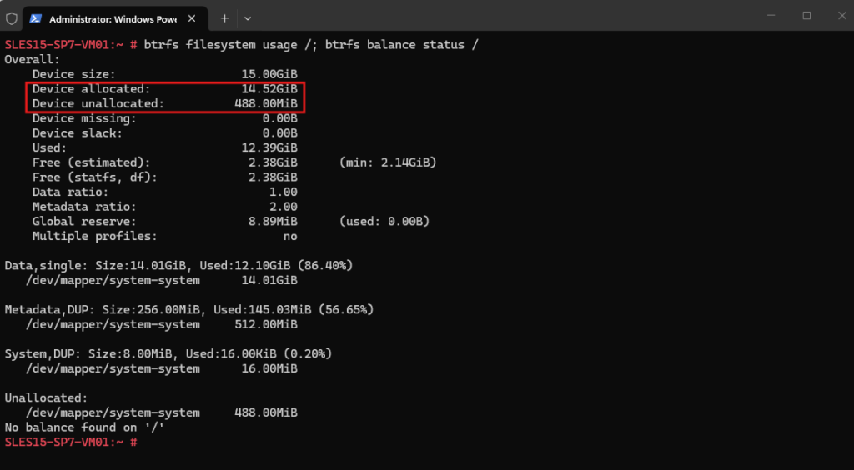
Task: Click the Device unallocated 488.00MiB value
Action: point(266,104)
